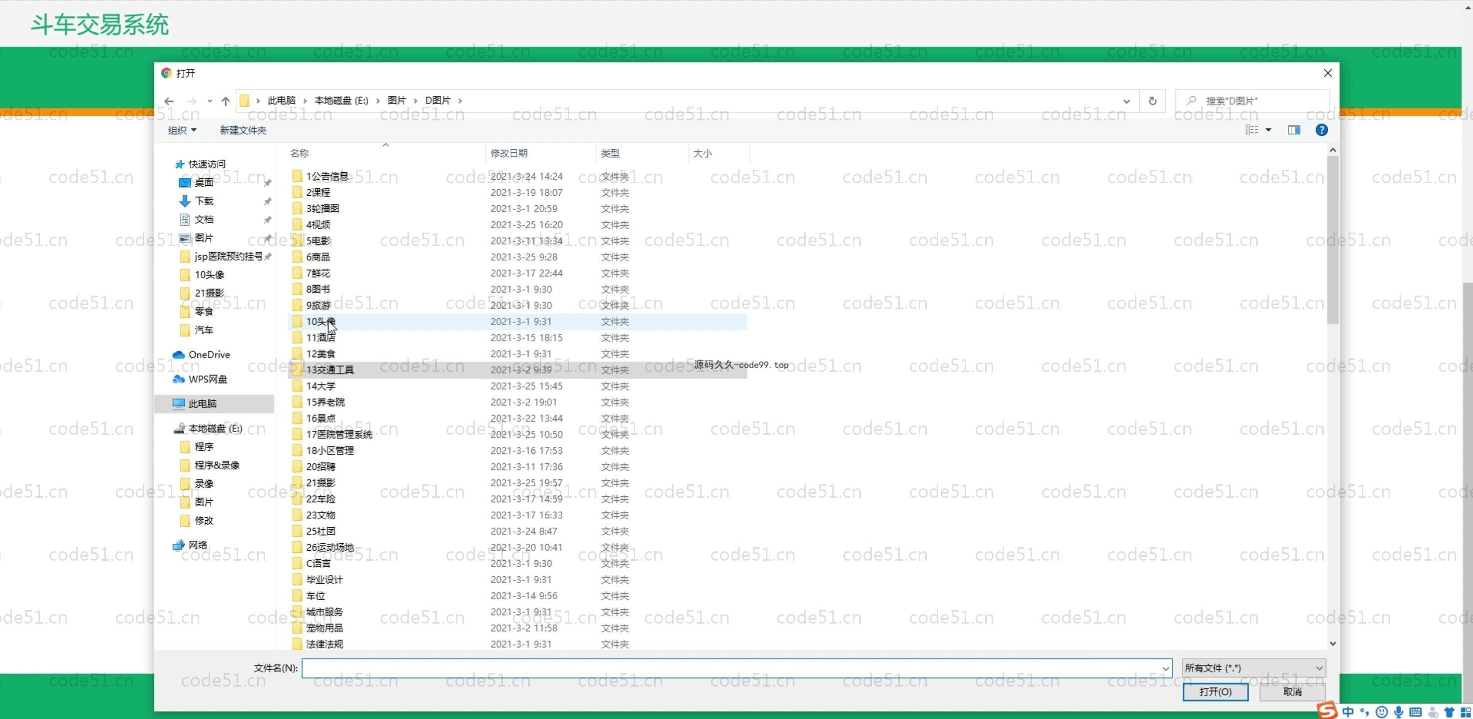
Task: Click the Forward navigation arrow
Action: pyautogui.click(x=192, y=101)
